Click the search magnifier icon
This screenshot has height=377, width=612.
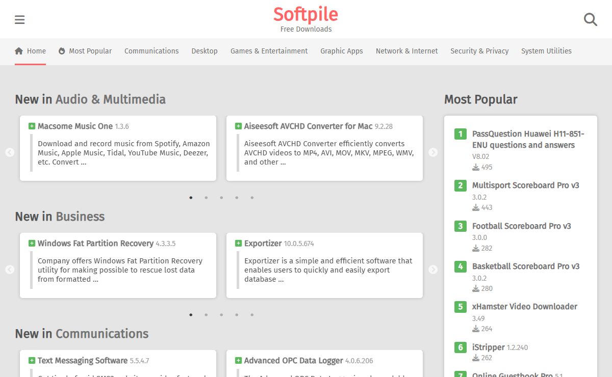(591, 20)
